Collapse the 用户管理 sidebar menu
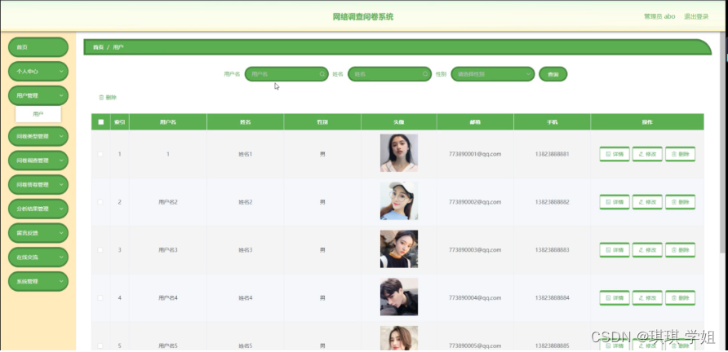The image size is (728, 352). click(38, 95)
